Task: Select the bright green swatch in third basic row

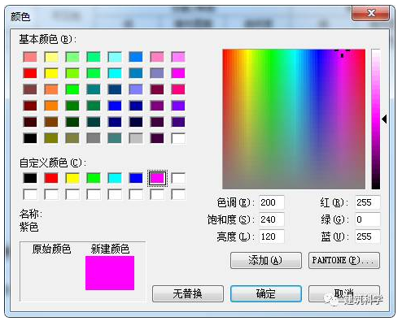Action: tap(72, 89)
